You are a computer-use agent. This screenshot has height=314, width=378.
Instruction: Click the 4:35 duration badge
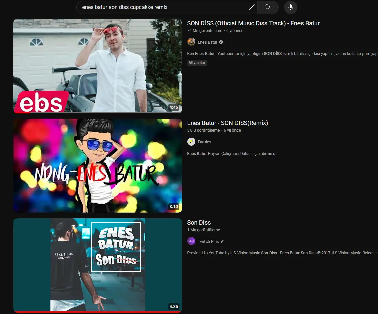pos(174,307)
